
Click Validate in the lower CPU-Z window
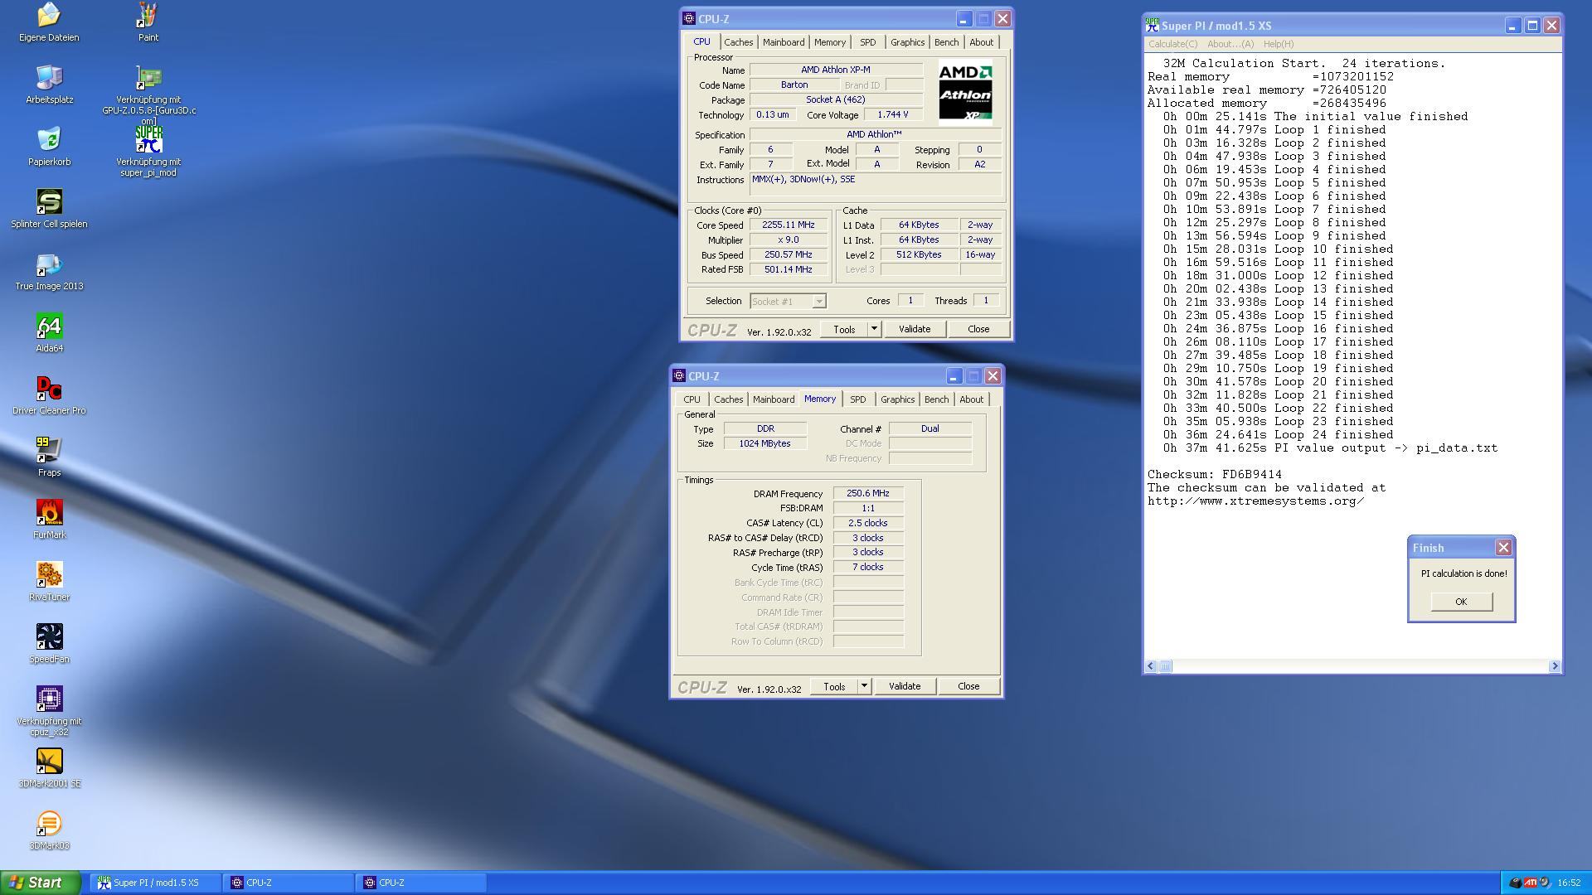click(x=905, y=686)
